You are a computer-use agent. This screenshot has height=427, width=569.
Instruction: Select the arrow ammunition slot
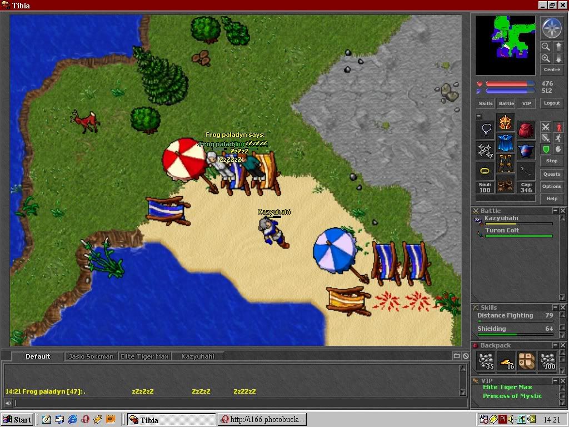pos(526,171)
